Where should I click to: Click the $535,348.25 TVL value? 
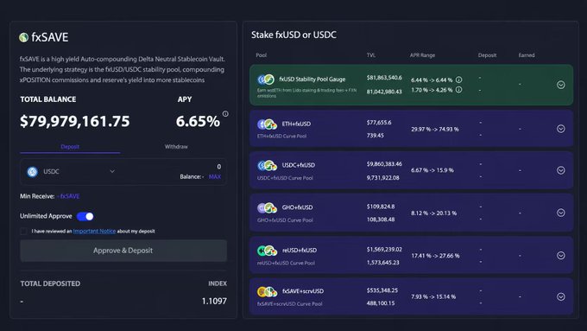click(x=382, y=290)
